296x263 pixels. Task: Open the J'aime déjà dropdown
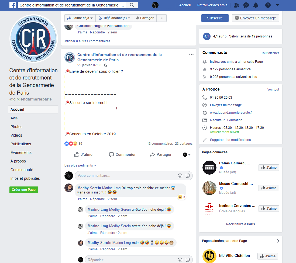point(80,18)
